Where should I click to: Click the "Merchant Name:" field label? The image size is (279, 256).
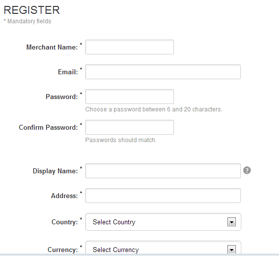click(x=52, y=48)
